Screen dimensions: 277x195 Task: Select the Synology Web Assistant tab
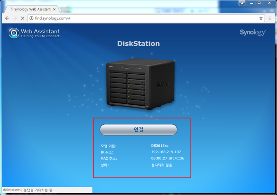click(x=32, y=9)
